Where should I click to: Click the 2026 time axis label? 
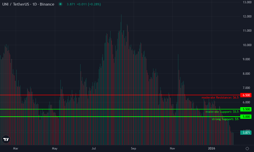(x=212, y=148)
